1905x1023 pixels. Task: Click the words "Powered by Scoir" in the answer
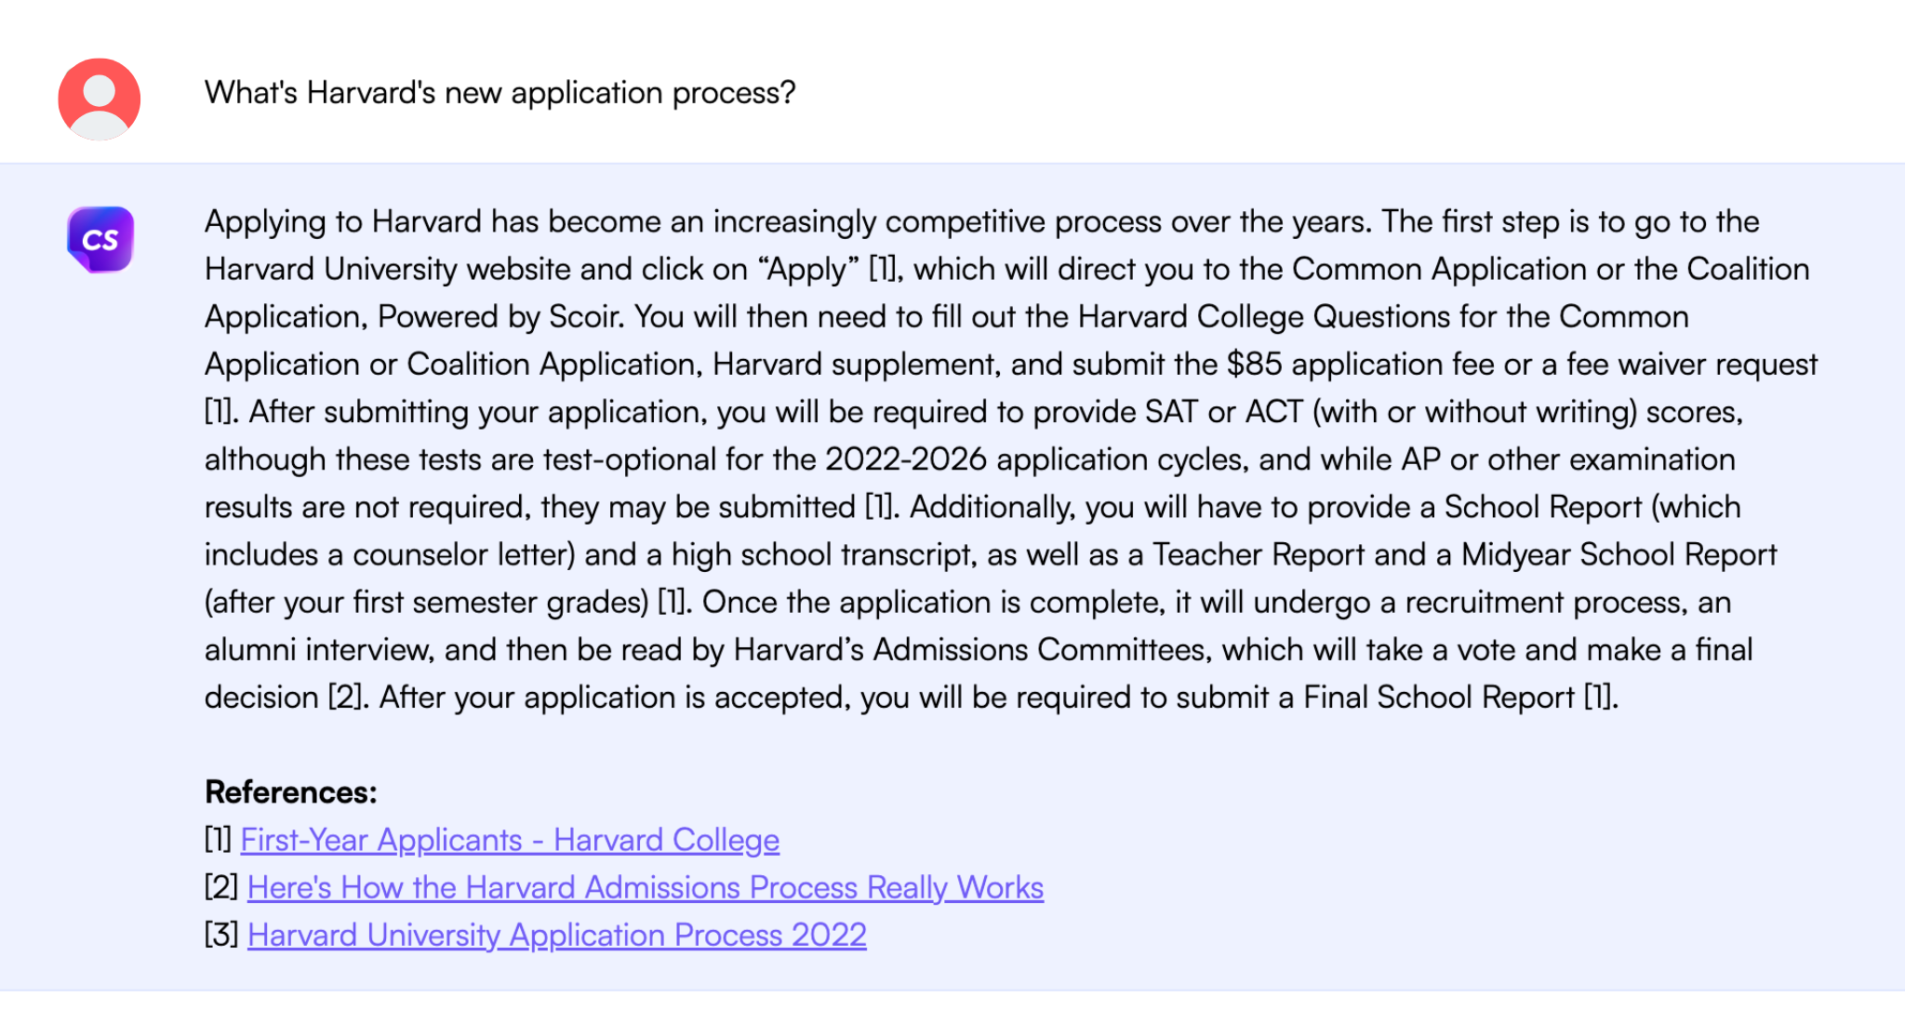(500, 317)
